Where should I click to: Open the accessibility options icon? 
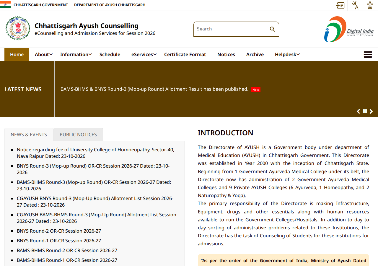[x=370, y=5]
